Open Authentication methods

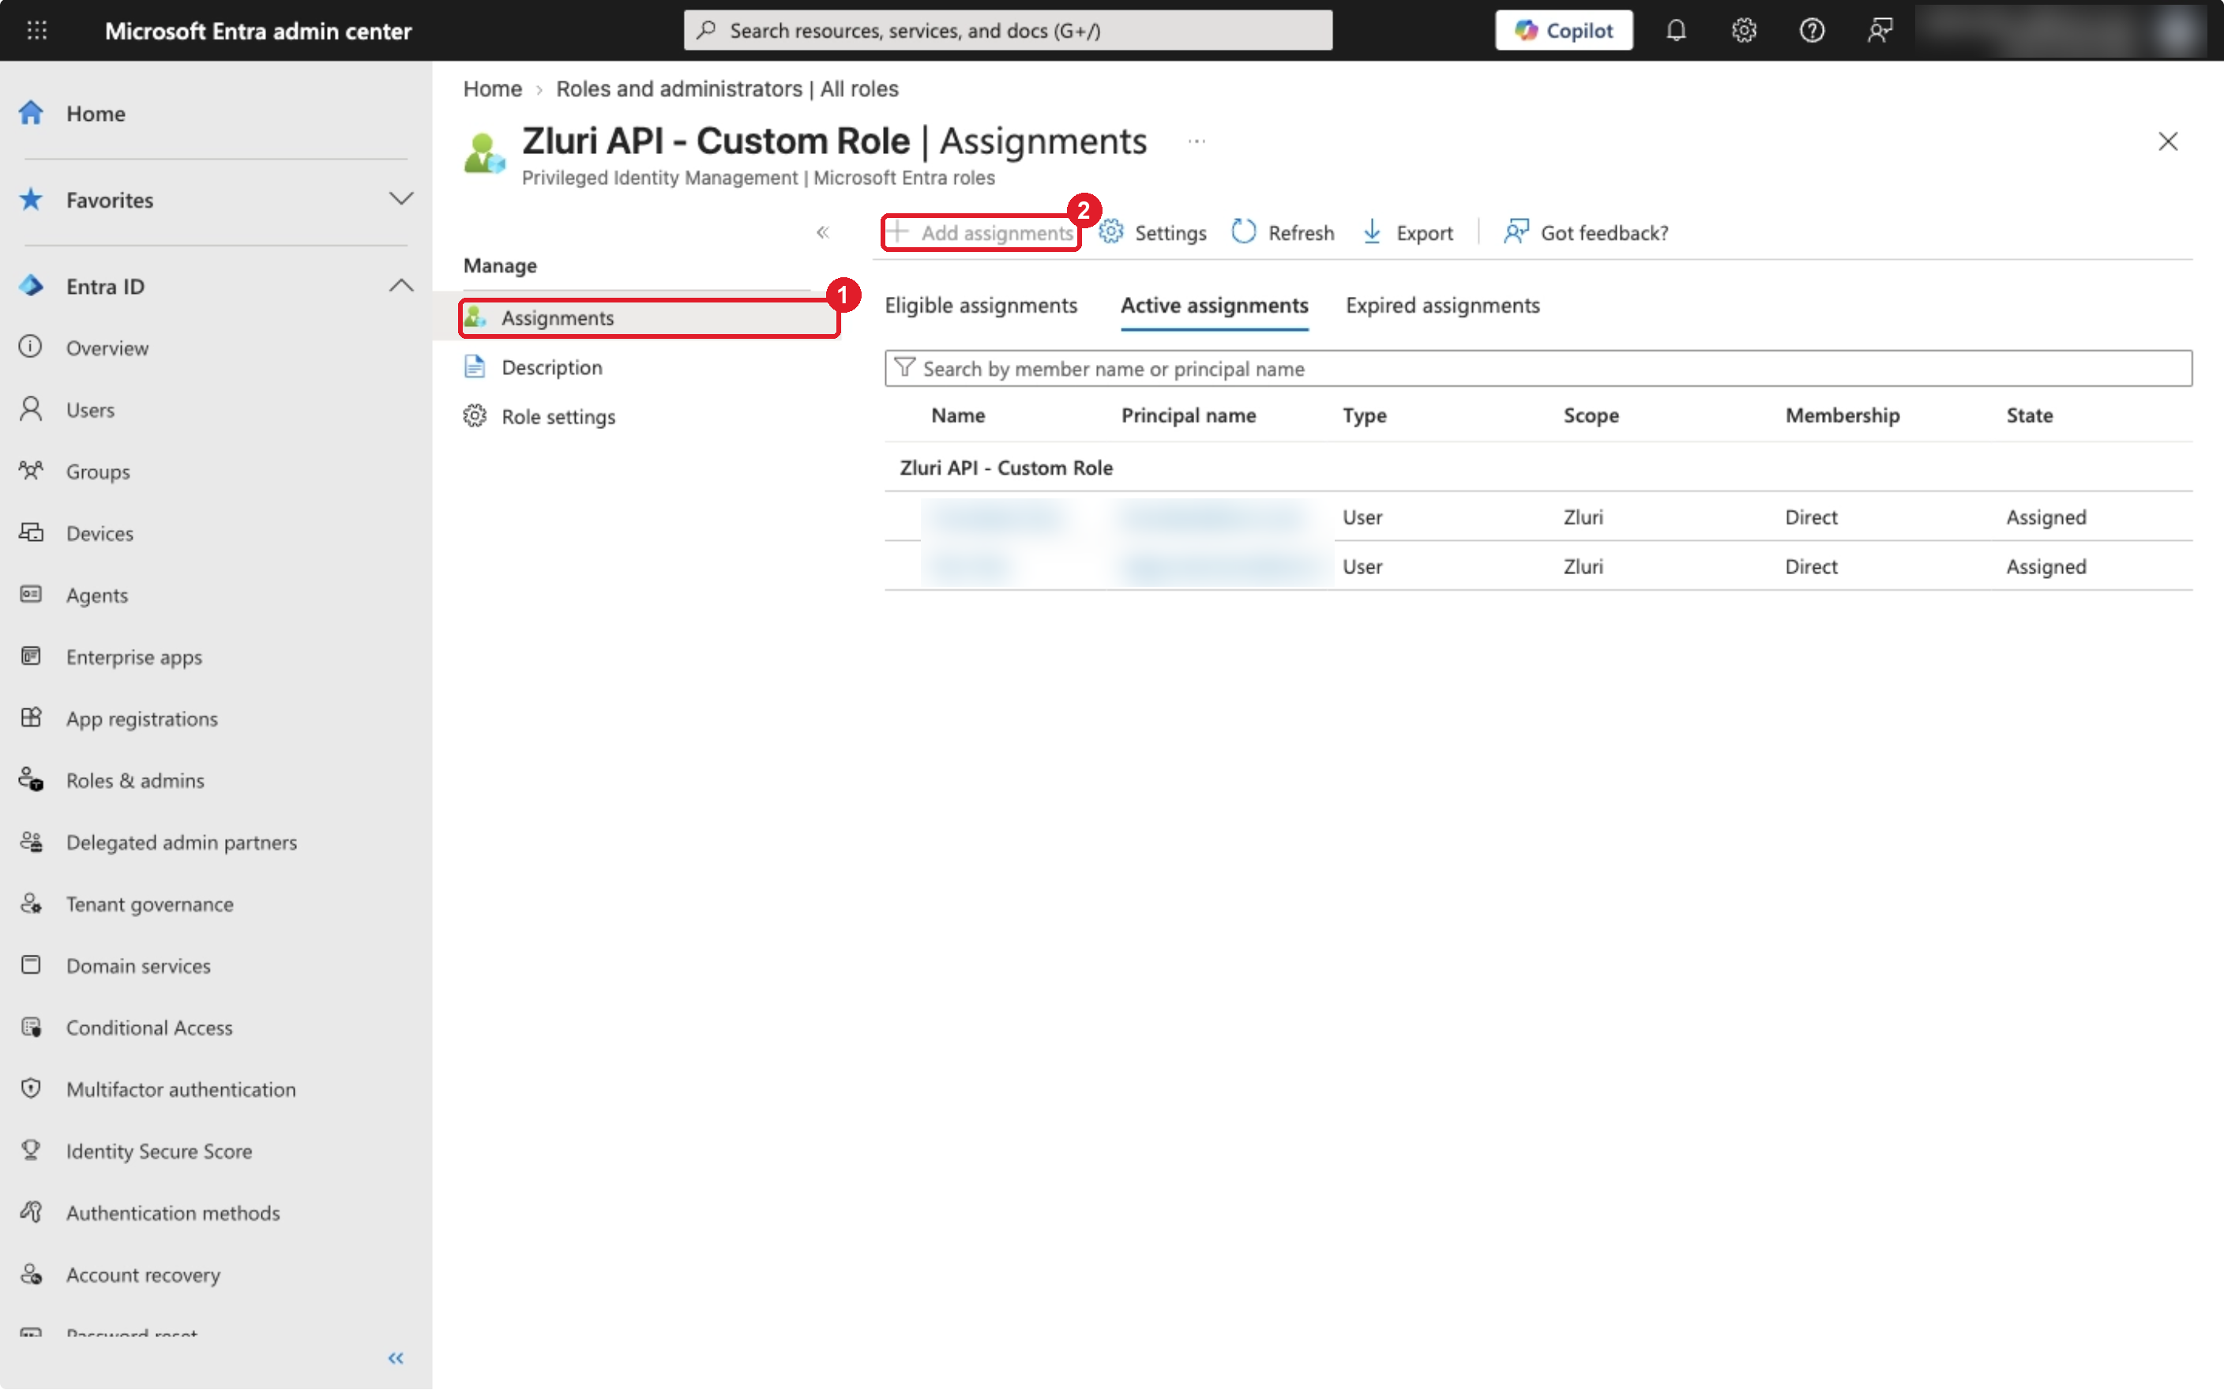(x=173, y=1212)
